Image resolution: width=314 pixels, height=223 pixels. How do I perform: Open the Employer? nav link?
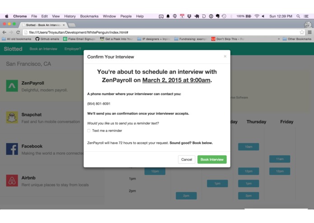pos(73,49)
